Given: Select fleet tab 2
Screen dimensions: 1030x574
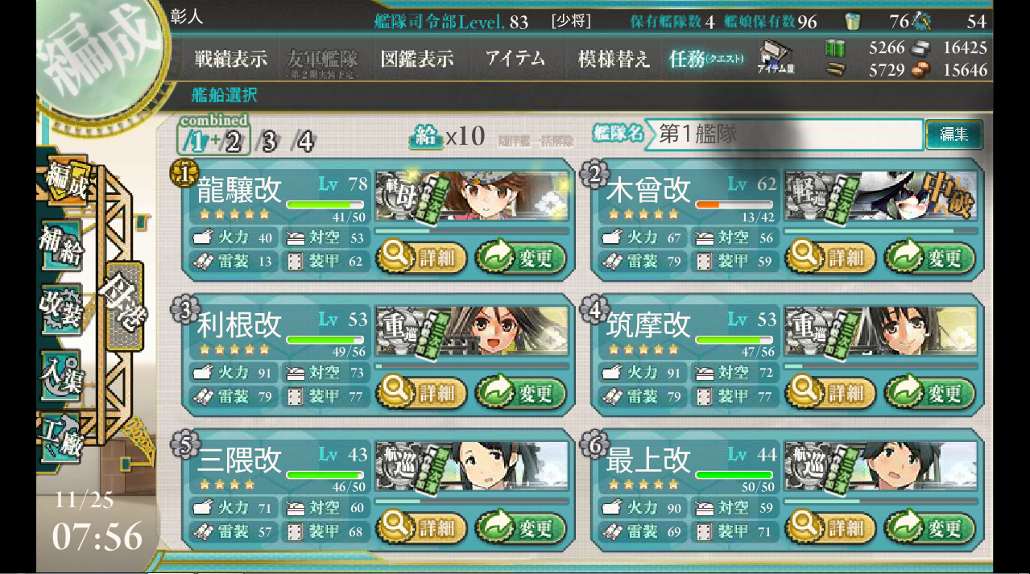Looking at the screenshot, I should pyautogui.click(x=232, y=142).
